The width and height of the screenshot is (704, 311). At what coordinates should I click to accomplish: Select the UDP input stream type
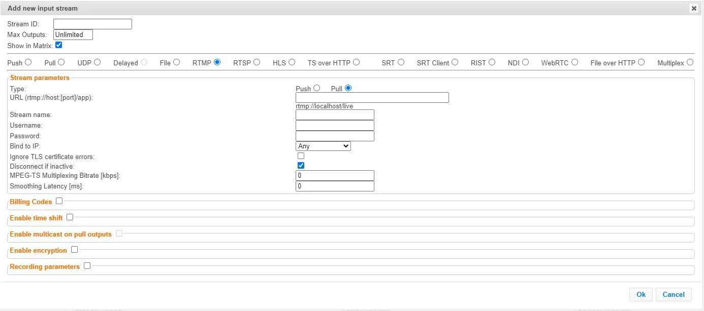coord(97,62)
